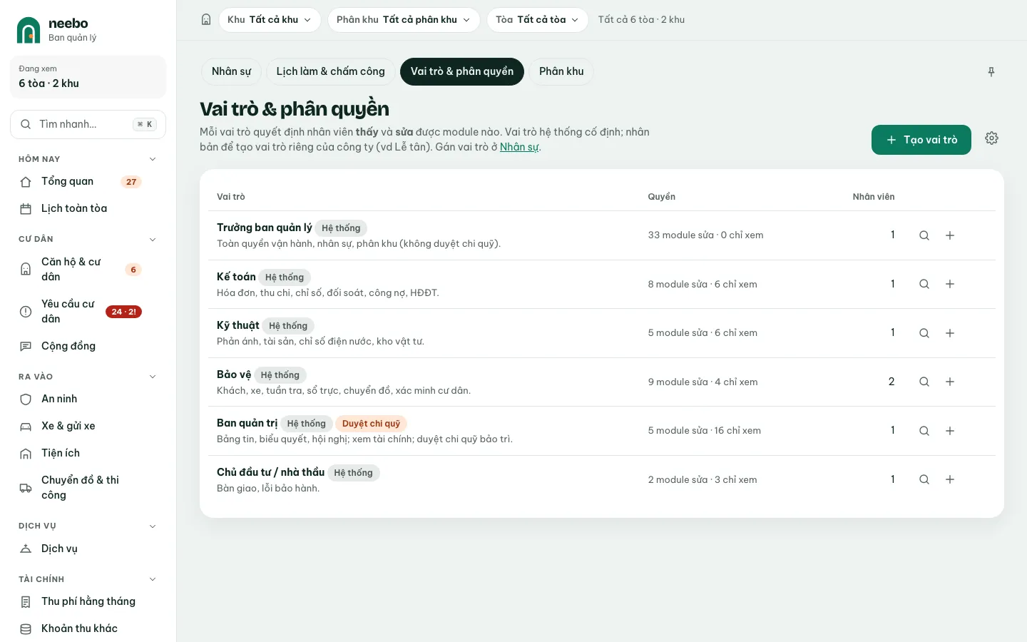Switch to the Nhân sự tab
Screen dimensions: 1027x642
coord(231,71)
